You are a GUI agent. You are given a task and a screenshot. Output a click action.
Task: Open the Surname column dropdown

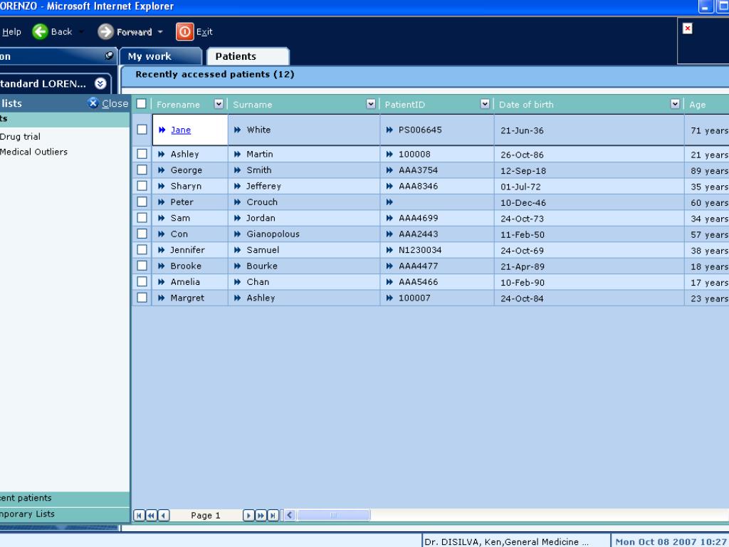coord(370,104)
